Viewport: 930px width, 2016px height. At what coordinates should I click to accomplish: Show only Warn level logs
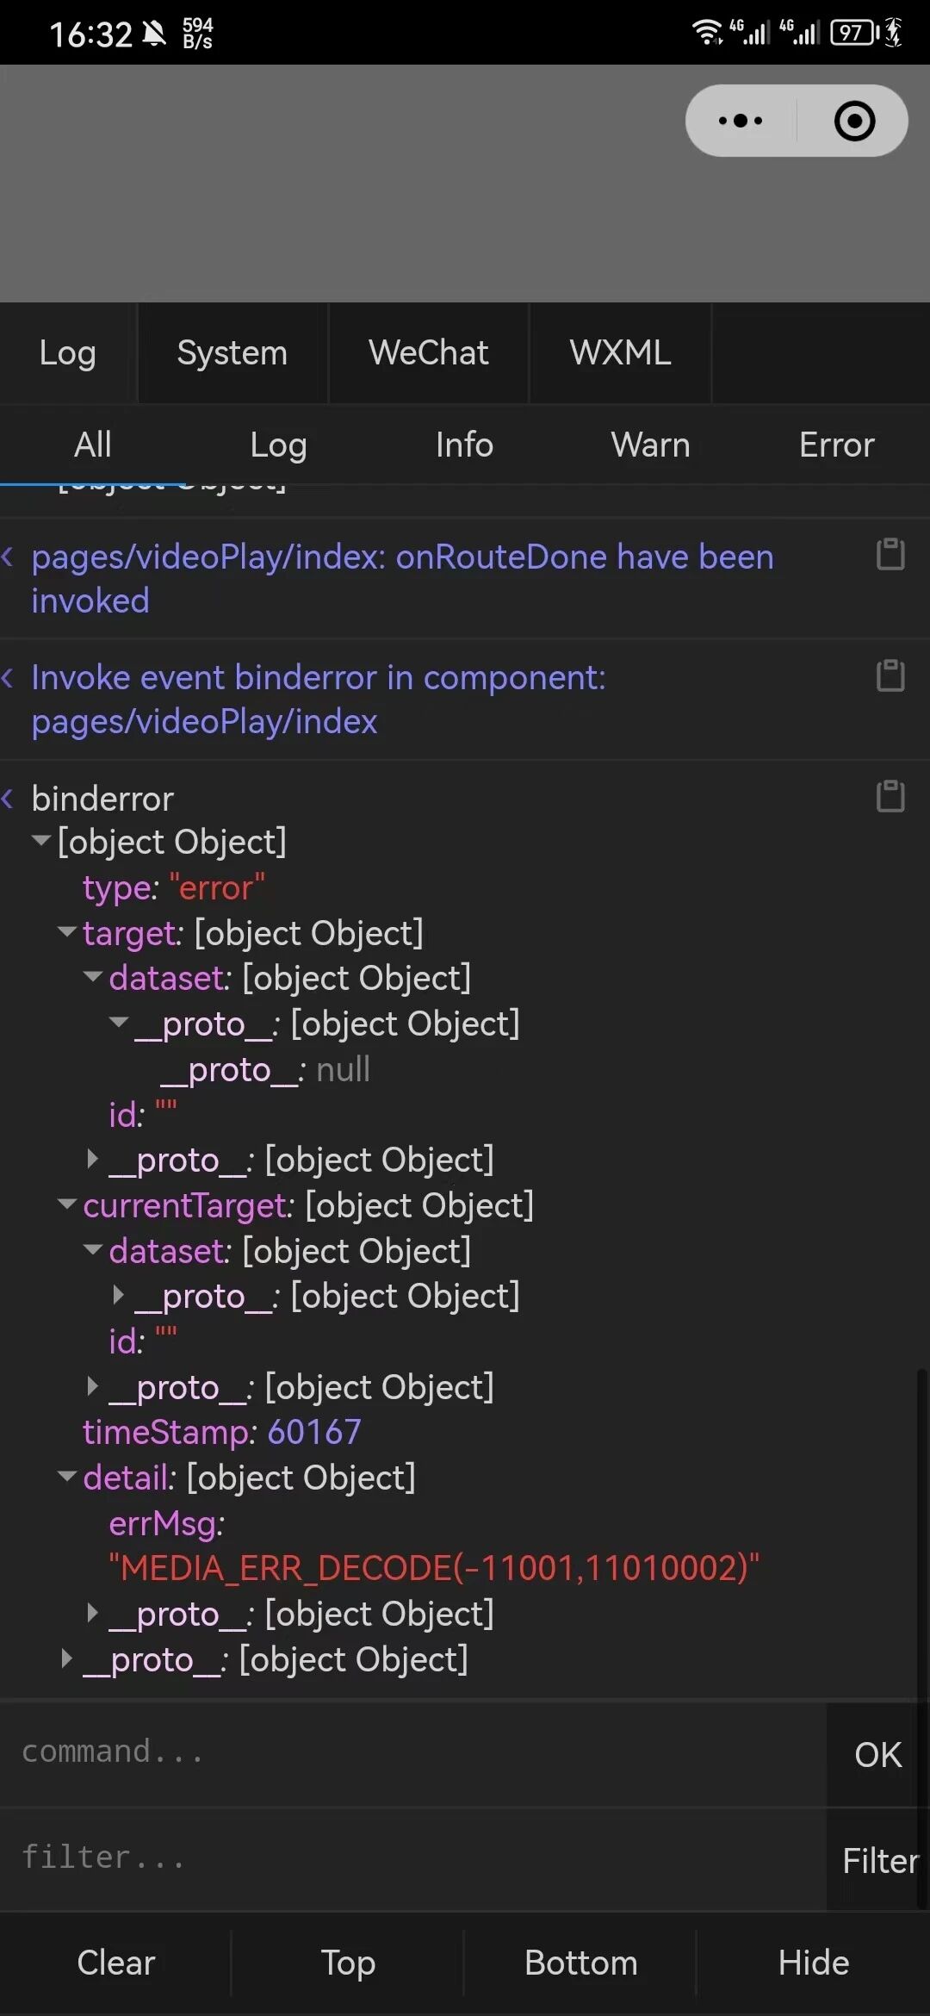[x=650, y=445]
